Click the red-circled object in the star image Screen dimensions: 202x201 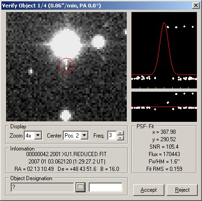tap(66, 66)
